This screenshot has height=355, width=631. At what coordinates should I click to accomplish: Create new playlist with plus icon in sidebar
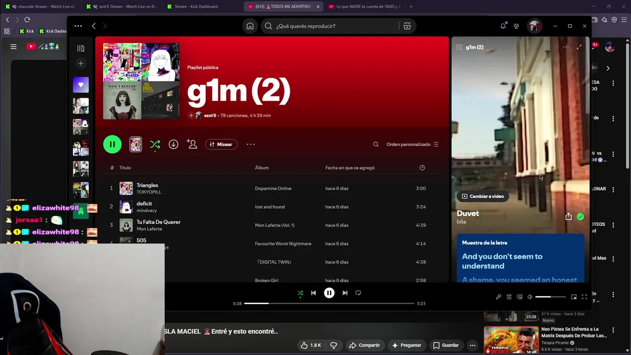pyautogui.click(x=81, y=63)
